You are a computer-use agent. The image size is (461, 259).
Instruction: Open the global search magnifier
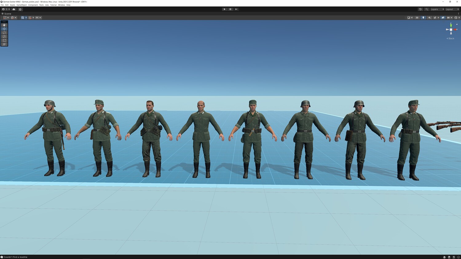point(427,9)
